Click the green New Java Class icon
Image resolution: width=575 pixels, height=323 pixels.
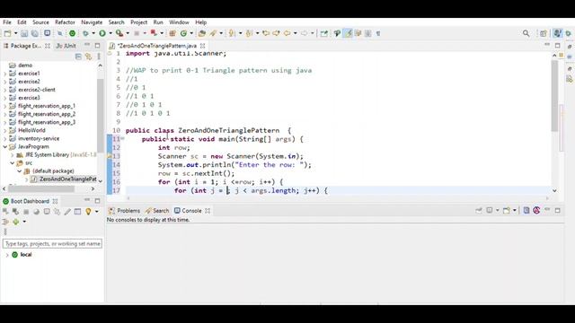click(x=183, y=33)
